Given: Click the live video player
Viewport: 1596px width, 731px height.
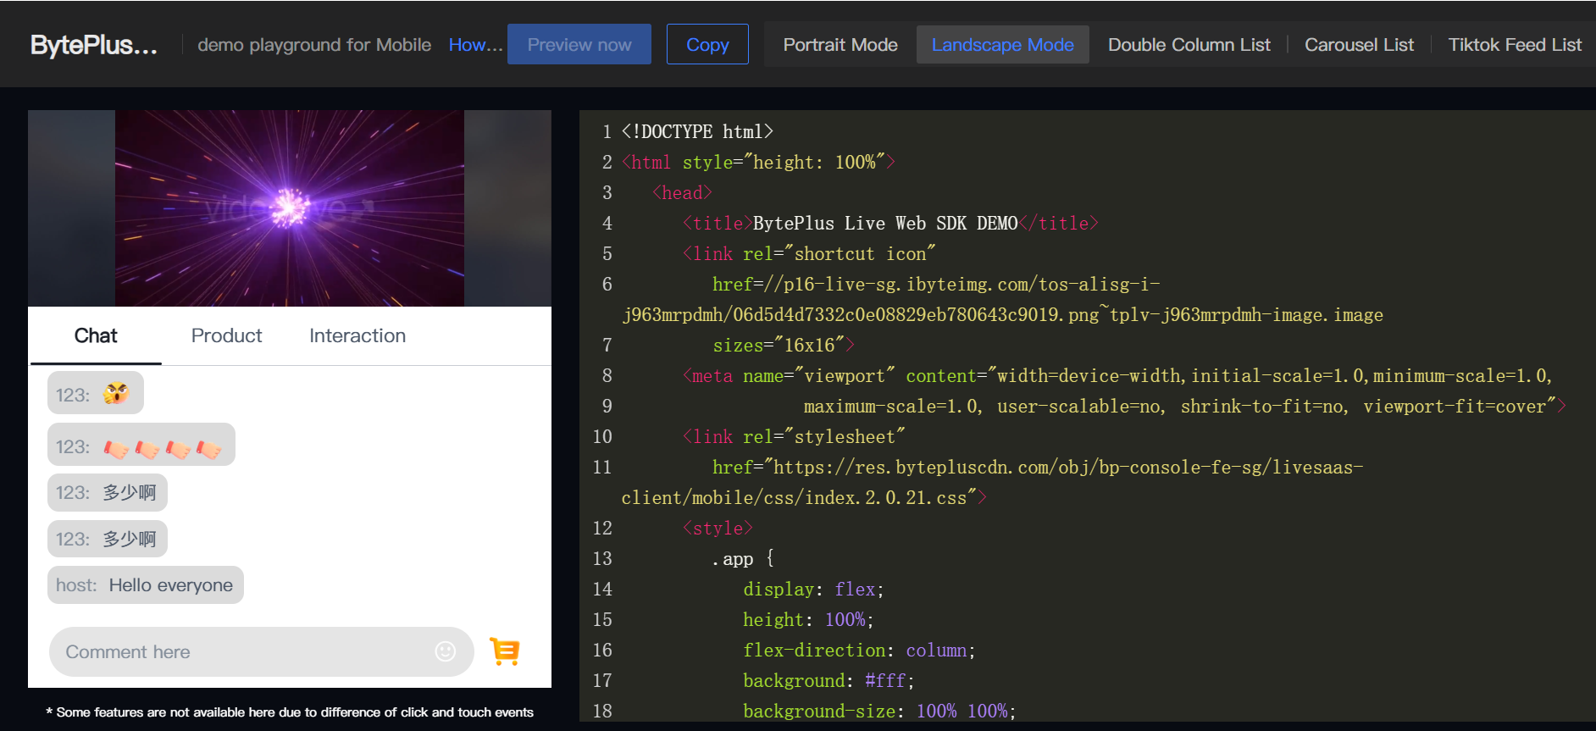Looking at the screenshot, I should coord(290,208).
